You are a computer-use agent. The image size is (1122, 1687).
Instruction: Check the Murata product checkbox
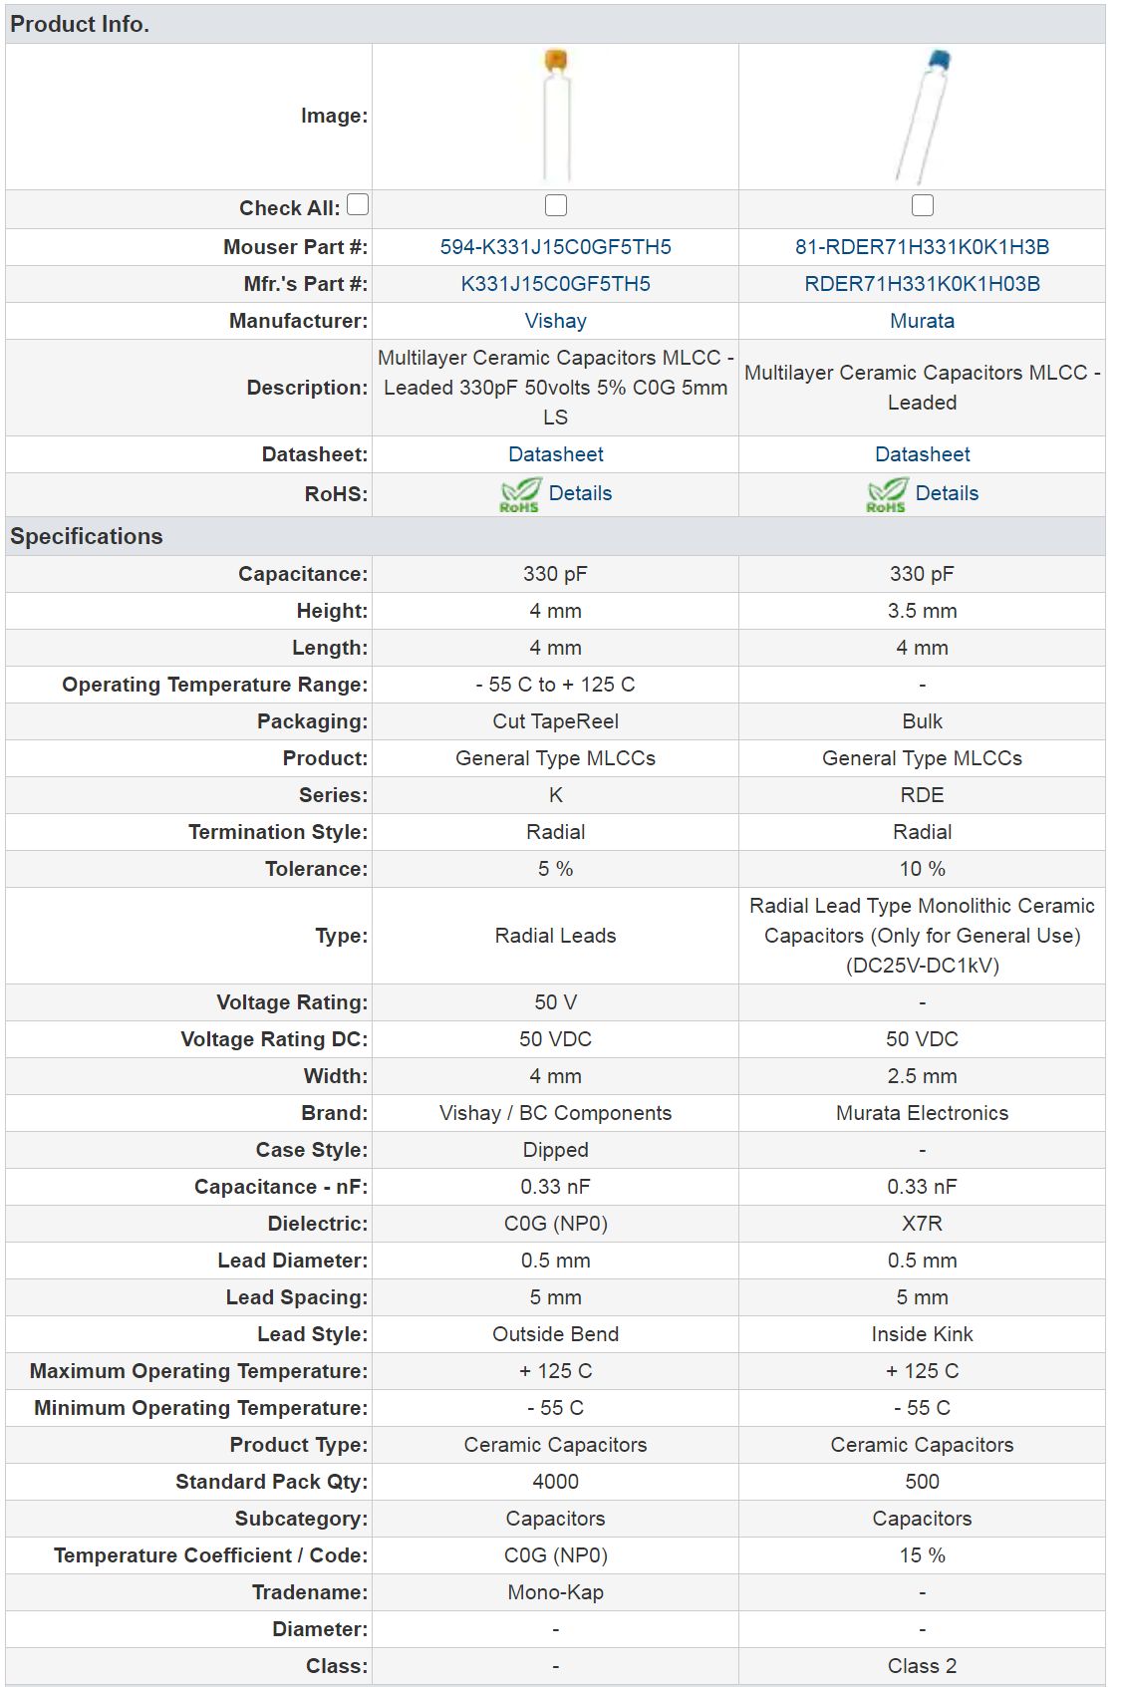923,205
